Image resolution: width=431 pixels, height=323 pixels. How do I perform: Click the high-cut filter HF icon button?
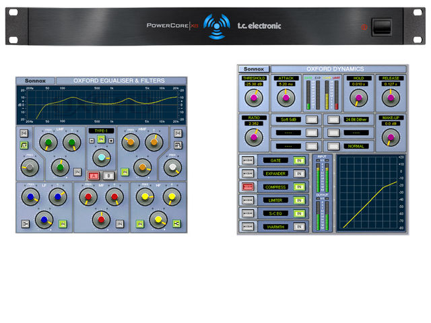click(x=178, y=145)
